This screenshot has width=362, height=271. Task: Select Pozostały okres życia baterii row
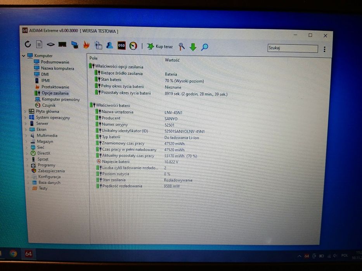(161, 93)
